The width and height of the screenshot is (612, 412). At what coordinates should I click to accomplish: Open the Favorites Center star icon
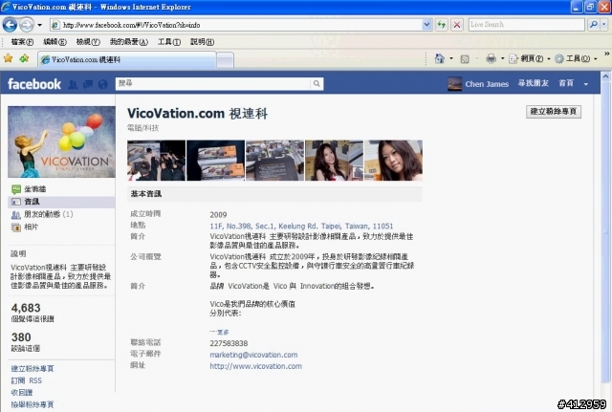(x=9, y=58)
